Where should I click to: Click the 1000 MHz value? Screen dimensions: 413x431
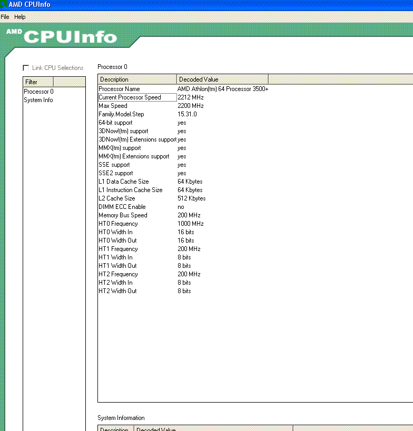[x=191, y=224]
